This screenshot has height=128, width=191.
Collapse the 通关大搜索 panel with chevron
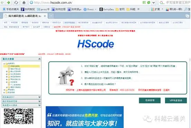pos(39,59)
